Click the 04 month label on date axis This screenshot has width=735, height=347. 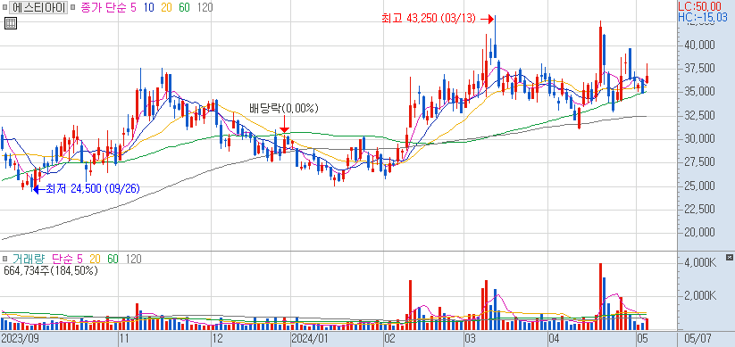click(554, 338)
